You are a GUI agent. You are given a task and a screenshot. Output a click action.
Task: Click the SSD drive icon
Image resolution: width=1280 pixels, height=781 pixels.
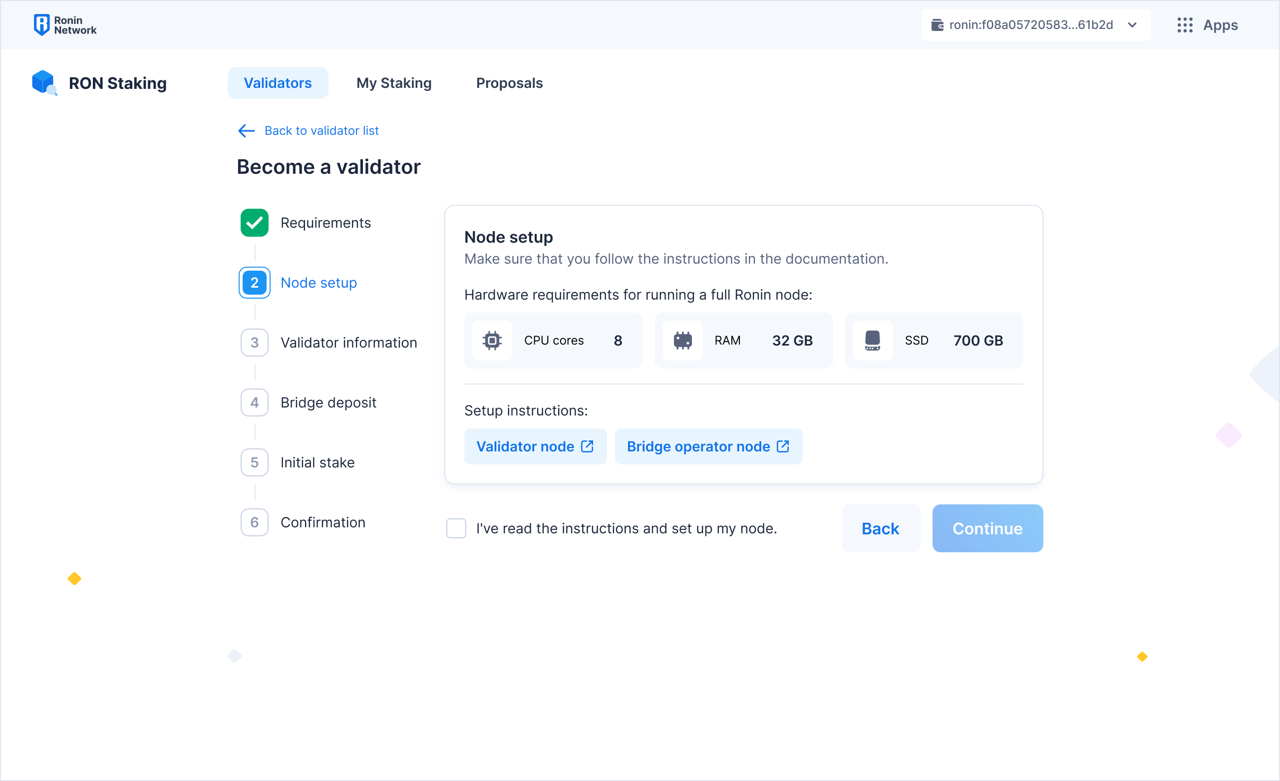pyautogui.click(x=872, y=341)
